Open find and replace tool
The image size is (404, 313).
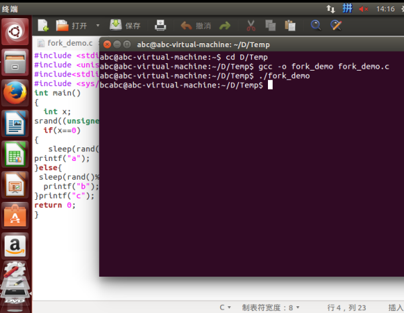tap(336, 26)
